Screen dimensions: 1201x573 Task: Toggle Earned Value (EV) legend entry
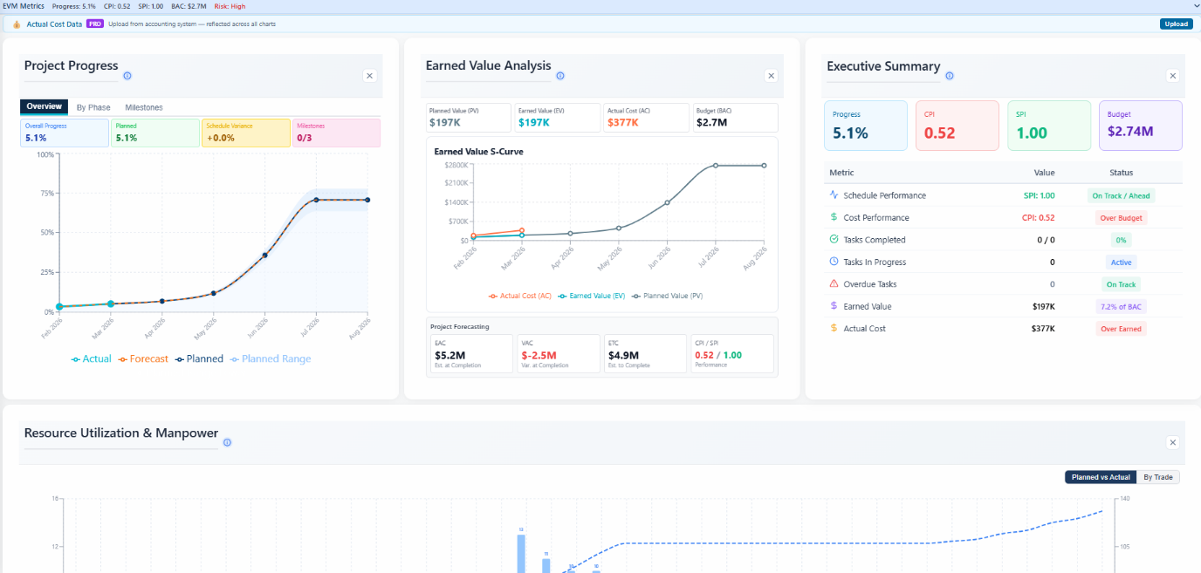click(x=591, y=296)
